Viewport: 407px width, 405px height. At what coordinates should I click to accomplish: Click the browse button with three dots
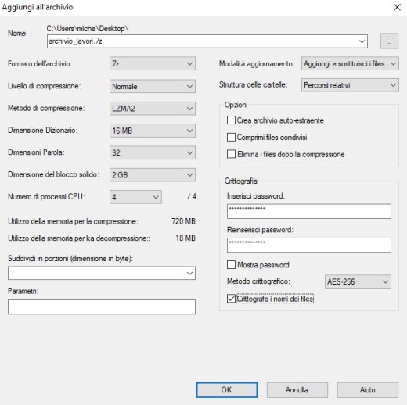point(389,41)
